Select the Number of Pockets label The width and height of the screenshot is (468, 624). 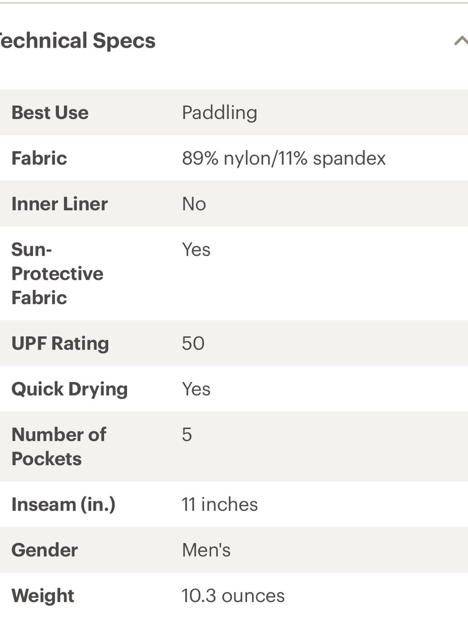(59, 447)
